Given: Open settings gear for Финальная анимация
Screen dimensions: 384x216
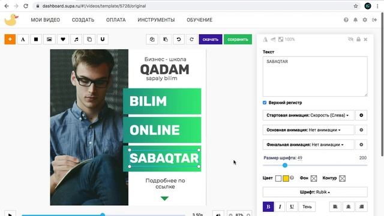Looking at the screenshot, I should coord(361,145).
